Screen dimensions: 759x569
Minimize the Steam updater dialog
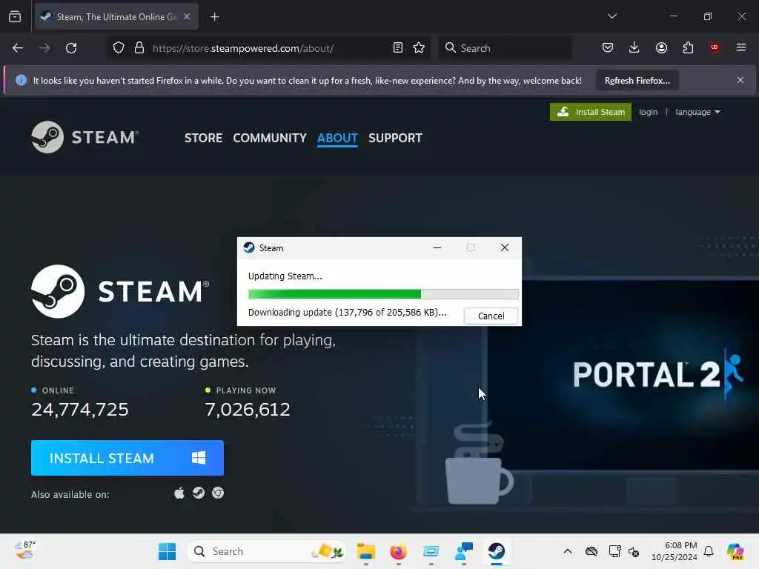(x=437, y=247)
